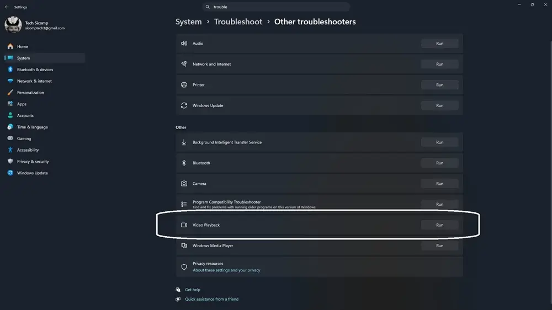Image resolution: width=552 pixels, height=310 pixels.
Task: Open Bluetooth & devices settings
Action: click(44, 70)
